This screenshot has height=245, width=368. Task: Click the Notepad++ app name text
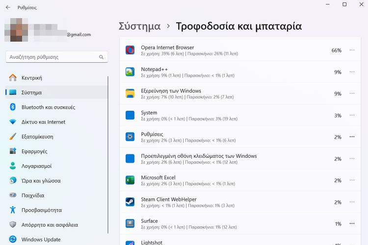click(x=154, y=69)
